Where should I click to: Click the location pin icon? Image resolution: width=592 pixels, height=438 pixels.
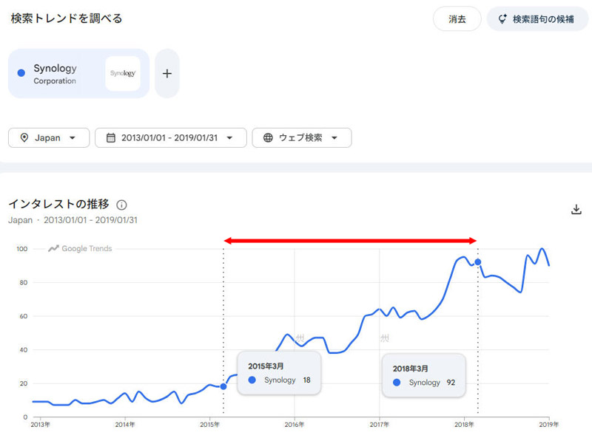(x=24, y=137)
